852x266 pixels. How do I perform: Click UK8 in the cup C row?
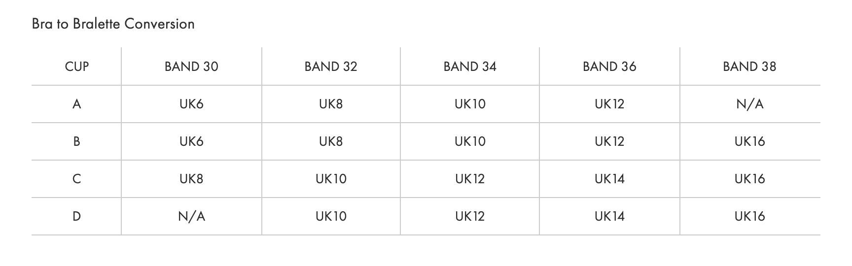coord(191,179)
